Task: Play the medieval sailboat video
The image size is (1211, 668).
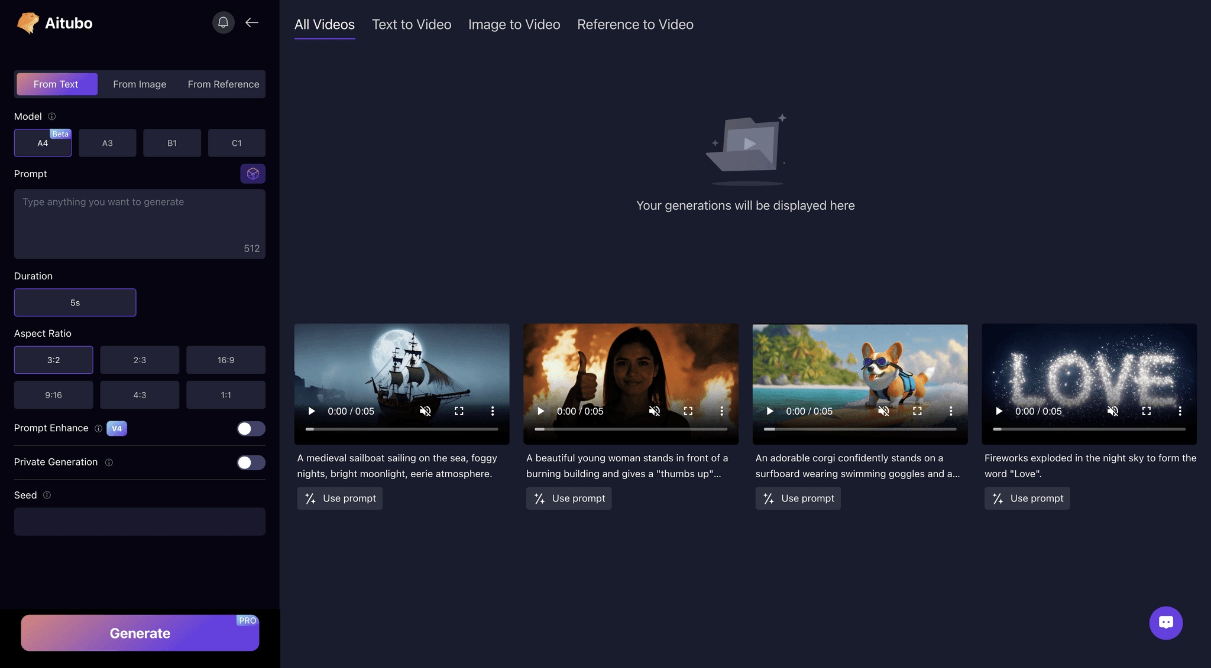Action: point(310,410)
